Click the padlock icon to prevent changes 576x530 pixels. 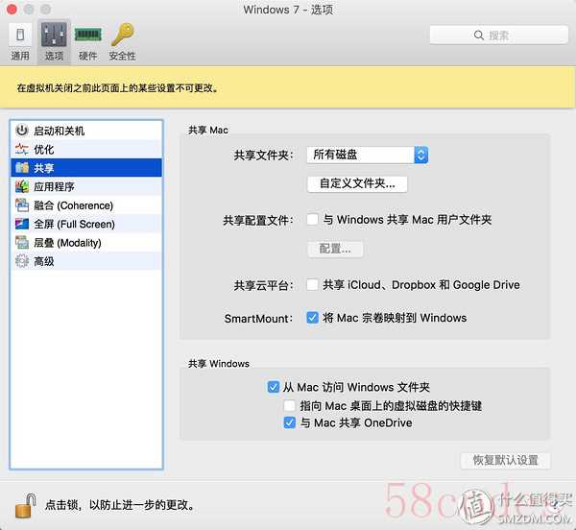(26, 505)
